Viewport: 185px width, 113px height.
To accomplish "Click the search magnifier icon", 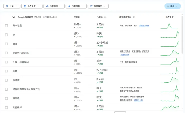I will tap(14, 17).
